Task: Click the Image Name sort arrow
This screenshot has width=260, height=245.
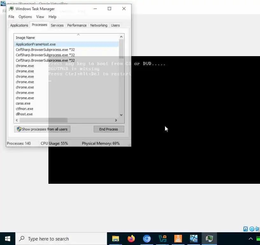Action: pyautogui.click(x=78, y=34)
